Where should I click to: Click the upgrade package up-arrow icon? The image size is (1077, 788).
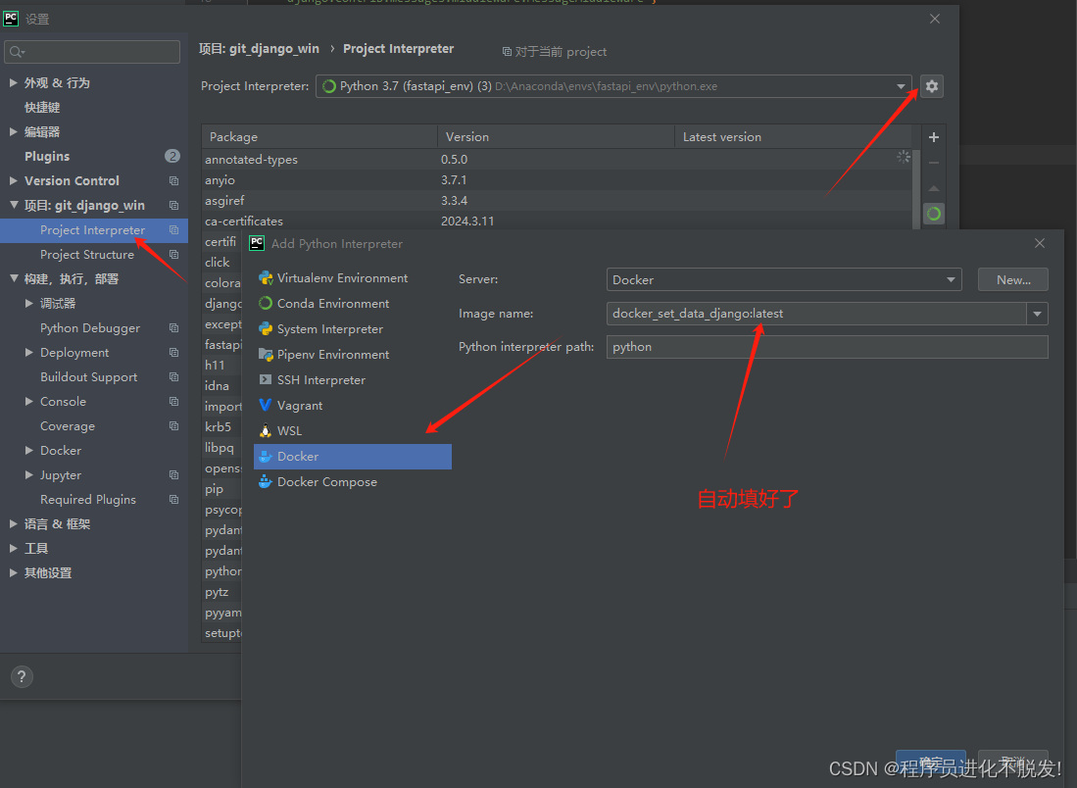[x=934, y=188]
